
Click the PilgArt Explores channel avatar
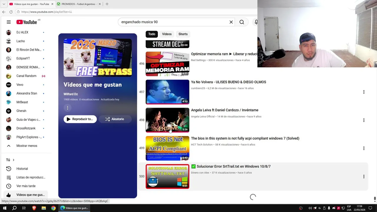pyautogui.click(x=9, y=137)
